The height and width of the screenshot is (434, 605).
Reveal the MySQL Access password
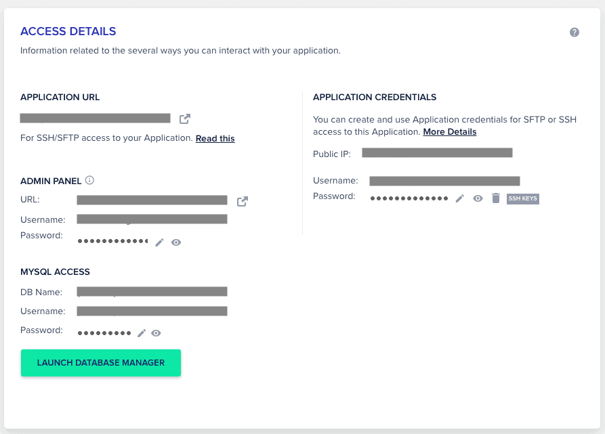[x=157, y=332]
